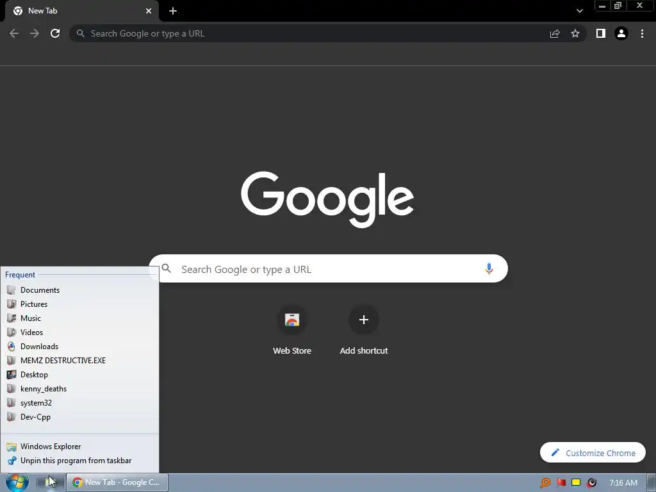Open the Web Store shortcut

pos(292,331)
